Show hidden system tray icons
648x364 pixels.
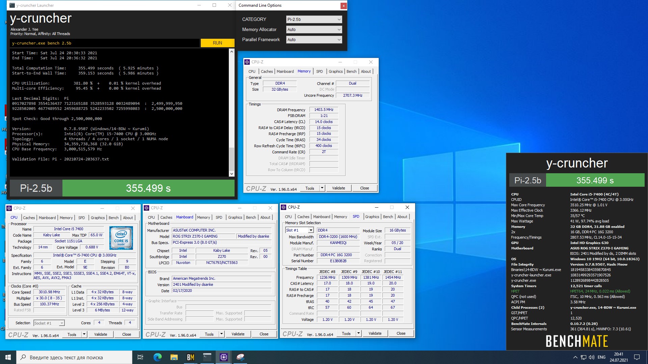click(x=575, y=357)
